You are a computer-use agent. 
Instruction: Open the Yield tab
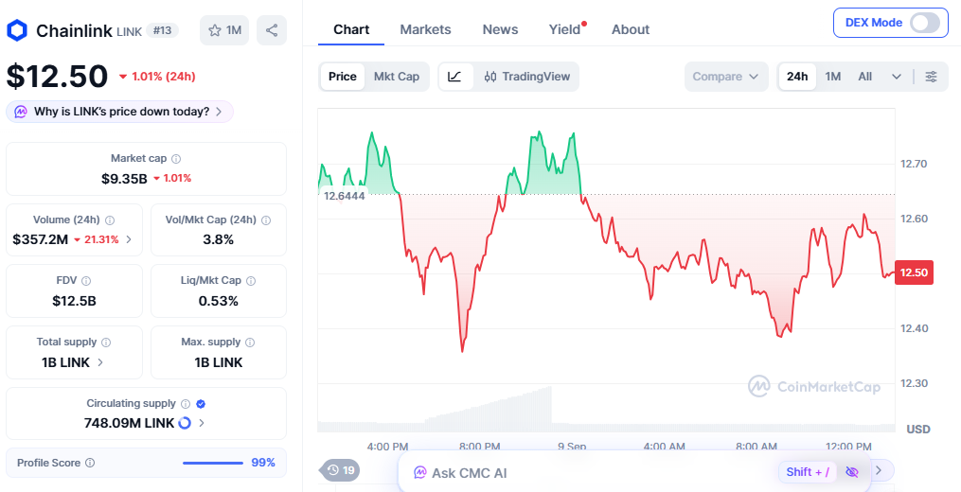click(x=565, y=29)
